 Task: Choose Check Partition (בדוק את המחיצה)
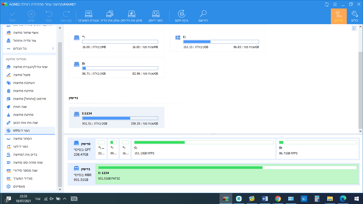point(30,155)
